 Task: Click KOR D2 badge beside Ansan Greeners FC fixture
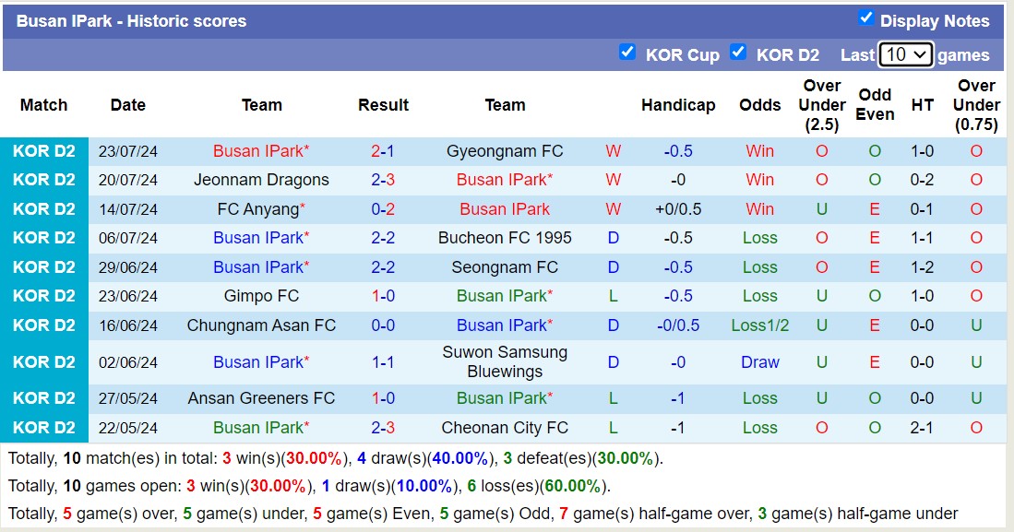click(43, 398)
